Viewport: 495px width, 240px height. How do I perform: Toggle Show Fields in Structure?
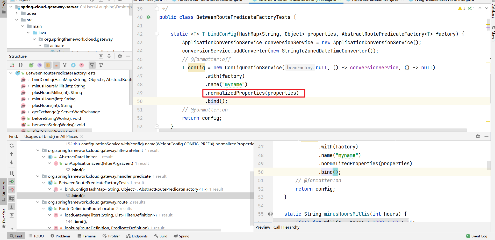48,65
